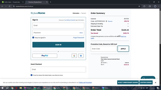
Task: Close the Checkout BrylaneHome tab
Action: point(47,2)
